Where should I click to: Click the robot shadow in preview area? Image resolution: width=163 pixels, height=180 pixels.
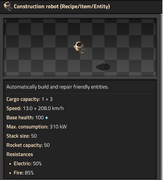click(x=103, y=67)
